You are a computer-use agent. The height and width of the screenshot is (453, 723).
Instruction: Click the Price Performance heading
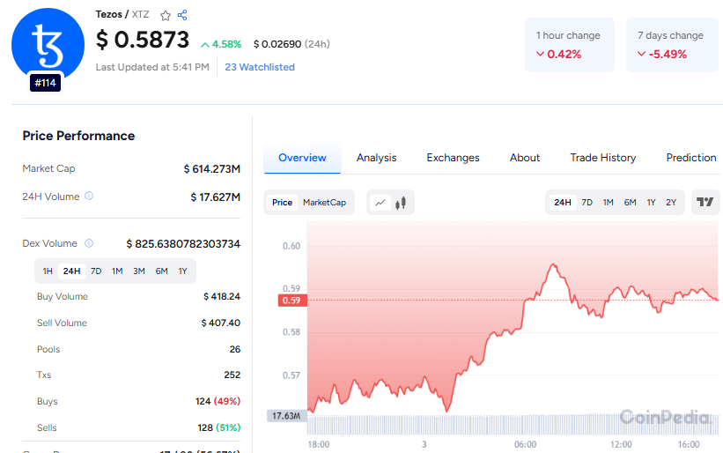(78, 136)
